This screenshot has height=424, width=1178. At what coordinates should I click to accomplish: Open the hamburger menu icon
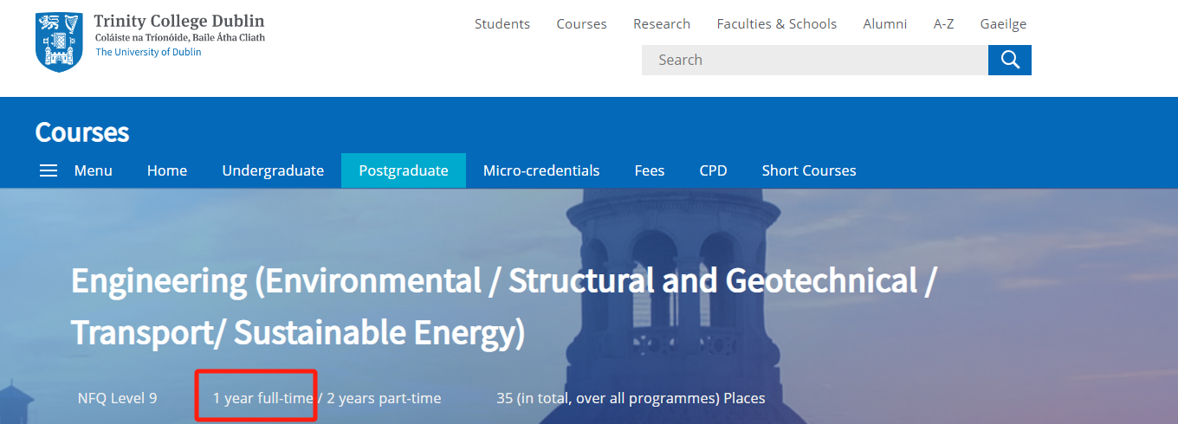pyautogui.click(x=49, y=170)
